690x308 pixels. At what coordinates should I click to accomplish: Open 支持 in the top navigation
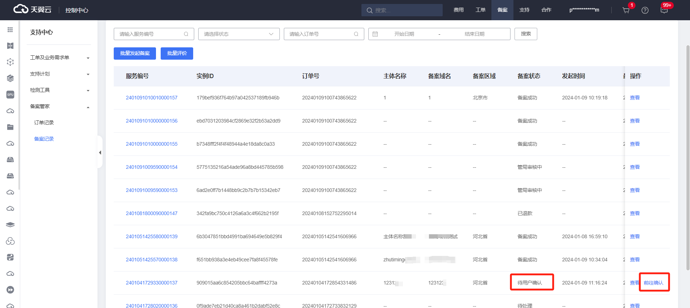(x=524, y=10)
